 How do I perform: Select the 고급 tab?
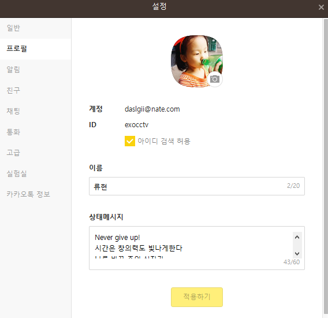(x=36, y=153)
